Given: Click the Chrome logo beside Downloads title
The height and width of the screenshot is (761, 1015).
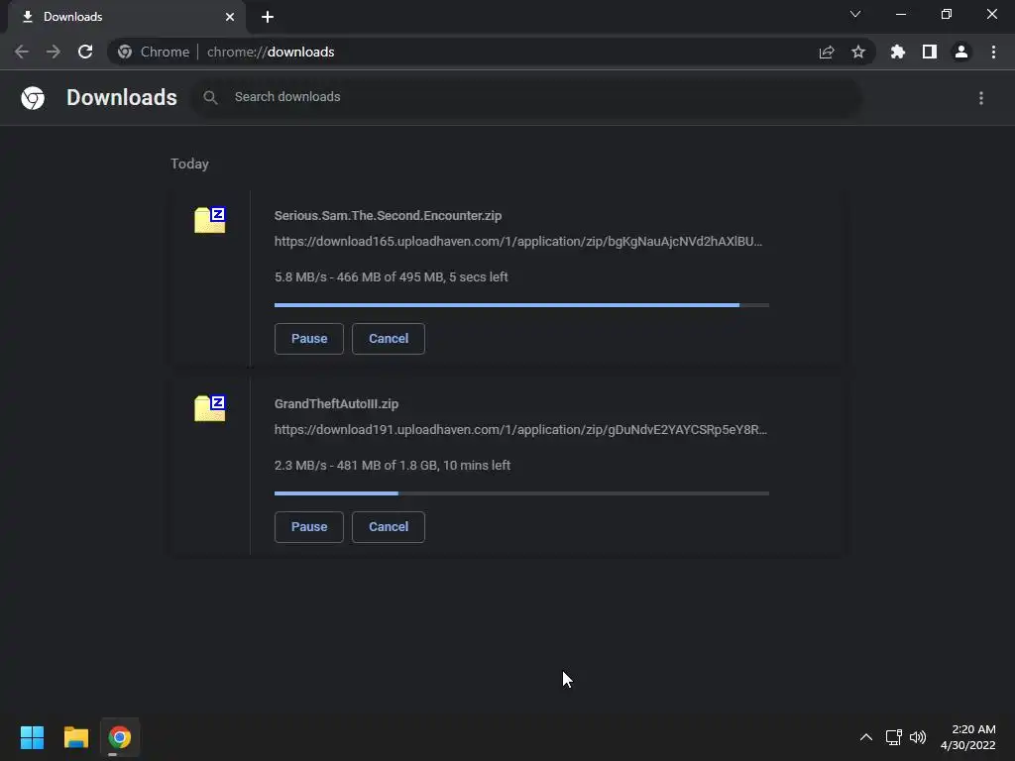Looking at the screenshot, I should pos(33,98).
